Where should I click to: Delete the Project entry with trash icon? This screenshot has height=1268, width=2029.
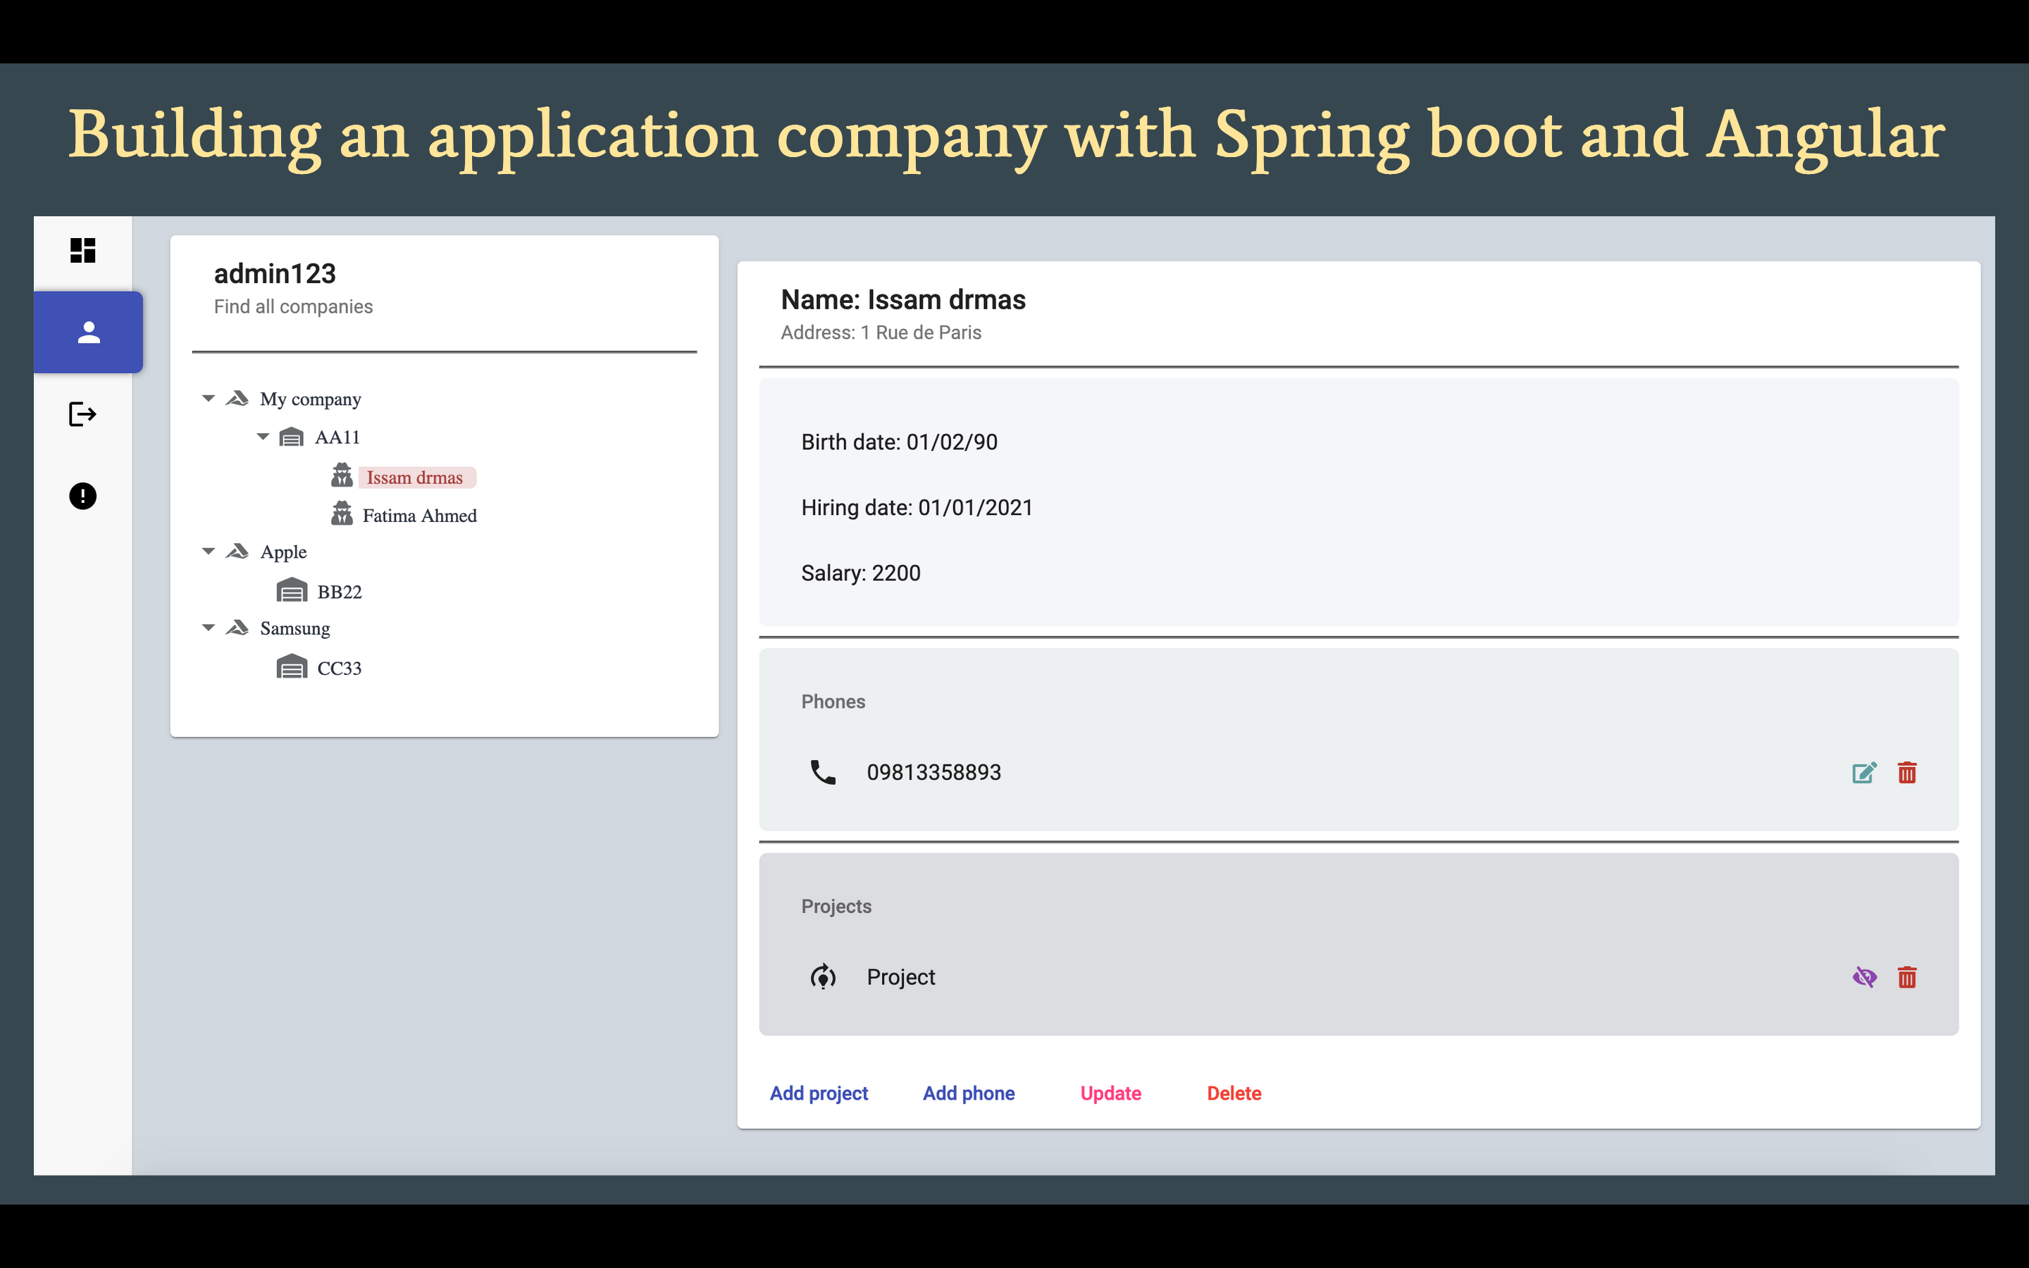click(1906, 977)
